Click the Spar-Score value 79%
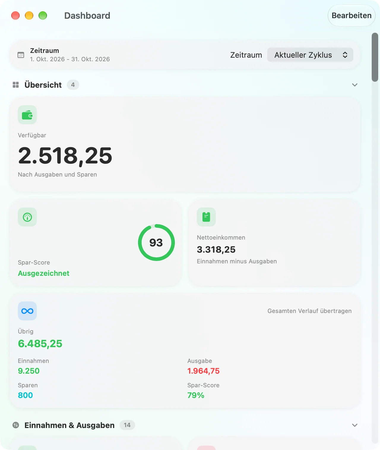Image resolution: width=380 pixels, height=450 pixels. (x=196, y=395)
